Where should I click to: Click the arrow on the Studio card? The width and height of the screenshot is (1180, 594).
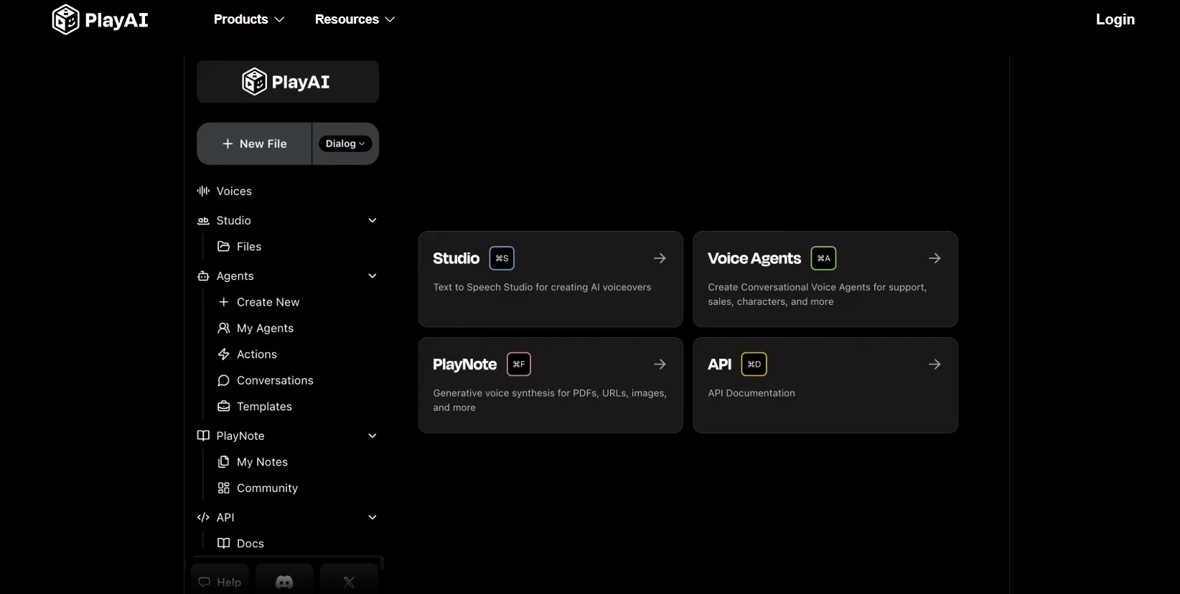tap(660, 258)
